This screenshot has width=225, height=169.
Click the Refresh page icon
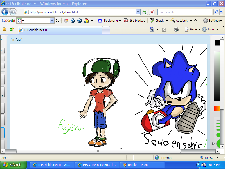[145, 12]
